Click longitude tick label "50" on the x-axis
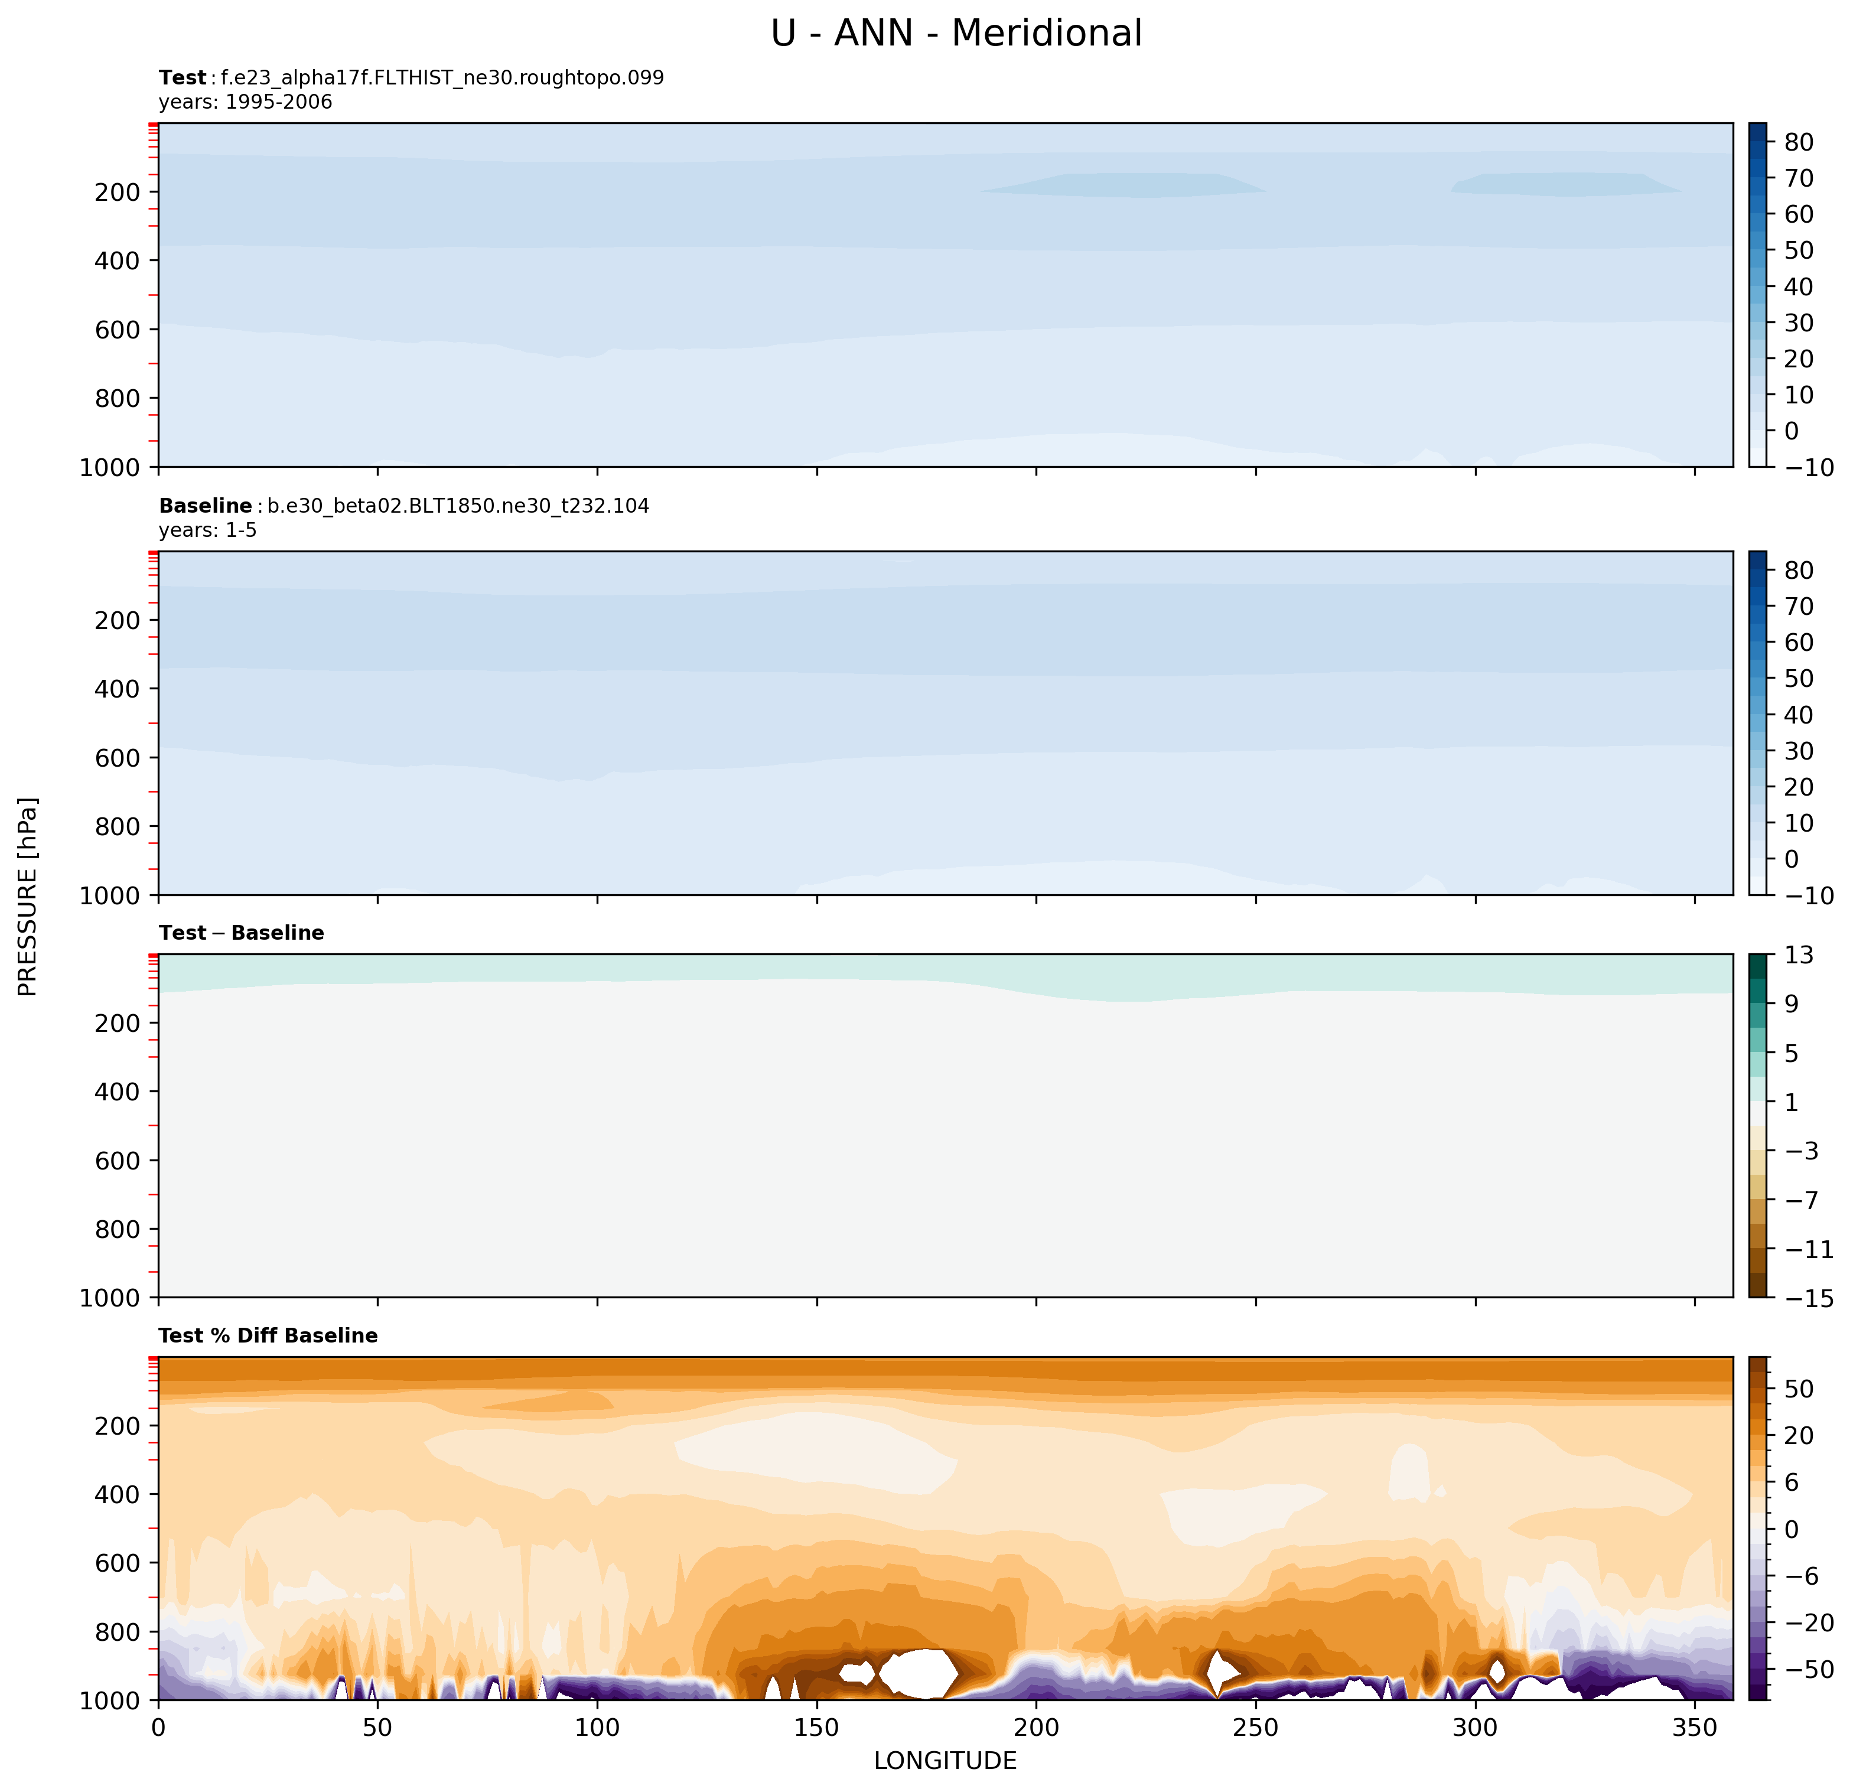The image size is (1853, 1792). pos(377,1728)
